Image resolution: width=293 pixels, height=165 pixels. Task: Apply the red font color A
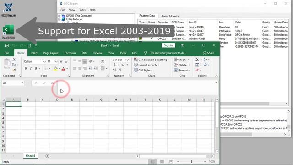(x=63, y=69)
